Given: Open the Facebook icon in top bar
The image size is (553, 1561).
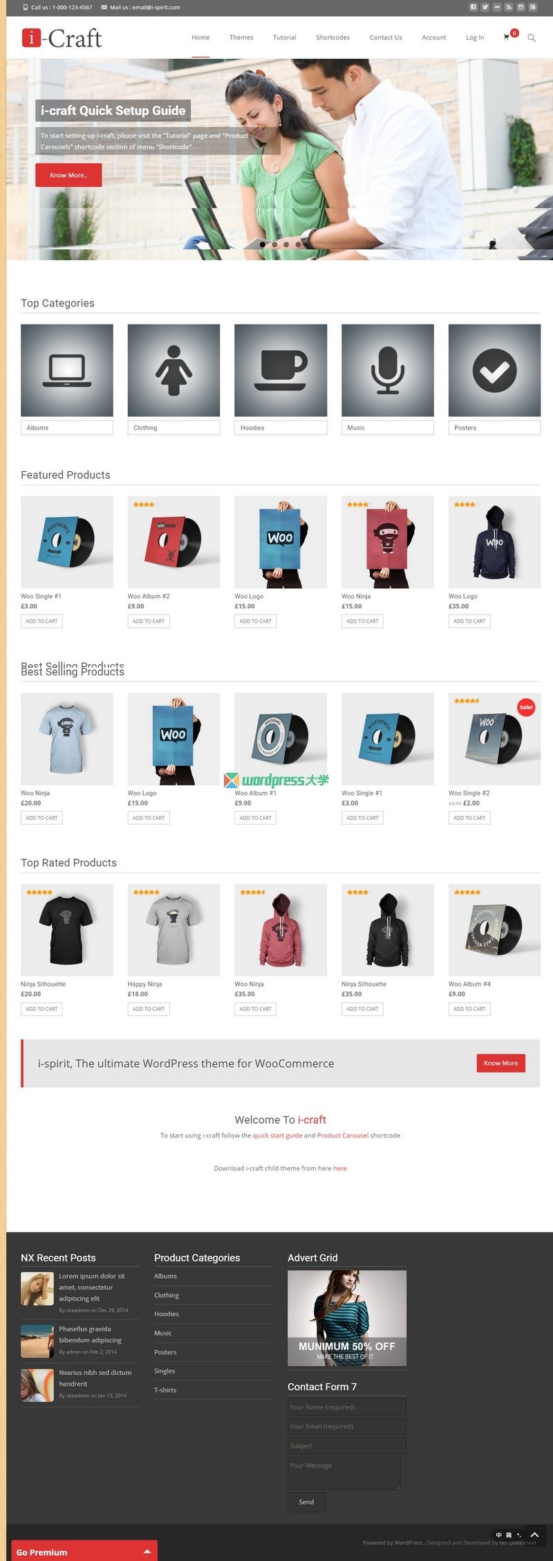Looking at the screenshot, I should coord(474,7).
